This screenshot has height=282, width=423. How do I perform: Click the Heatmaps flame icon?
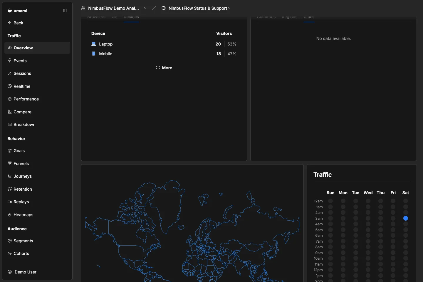10,215
